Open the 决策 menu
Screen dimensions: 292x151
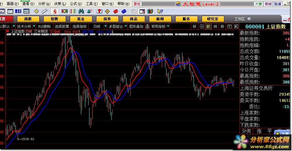click(x=60, y=4)
